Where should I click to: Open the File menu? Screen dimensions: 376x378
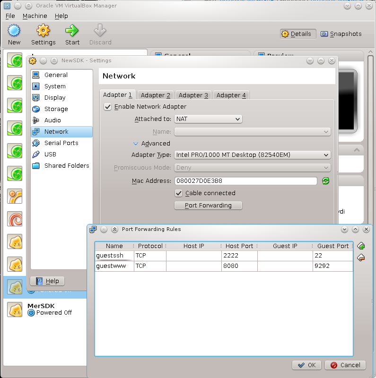(x=10, y=16)
